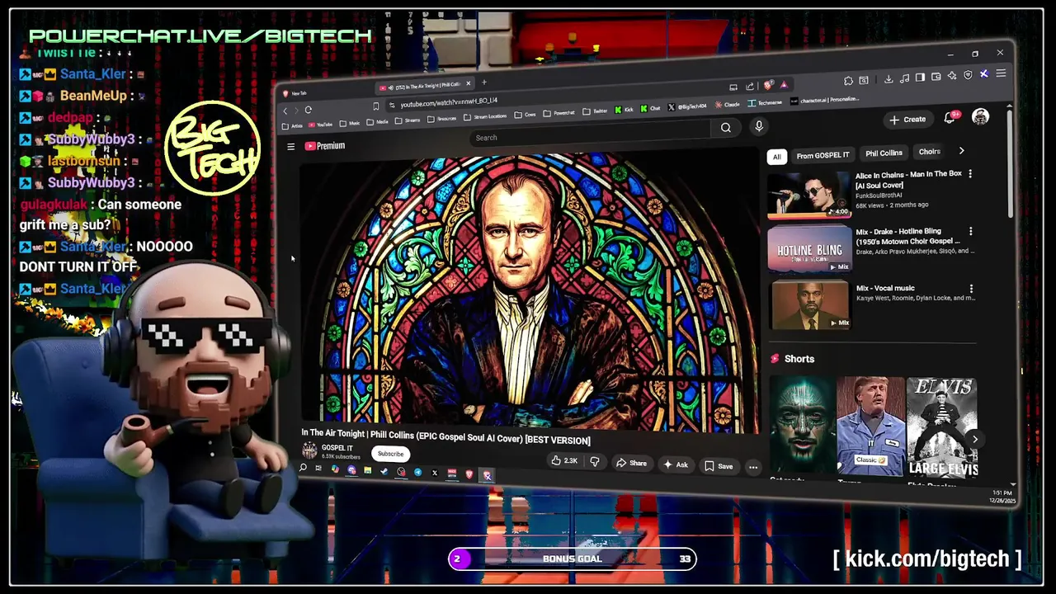Click the Create button

[x=908, y=120]
